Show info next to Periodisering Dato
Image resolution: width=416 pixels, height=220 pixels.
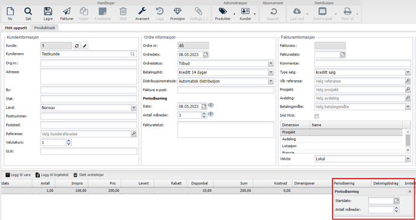tap(211, 105)
